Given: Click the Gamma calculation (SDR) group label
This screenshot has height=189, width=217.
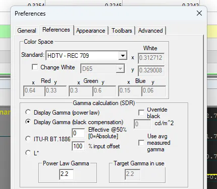Looking at the screenshot, I should click(104, 103).
